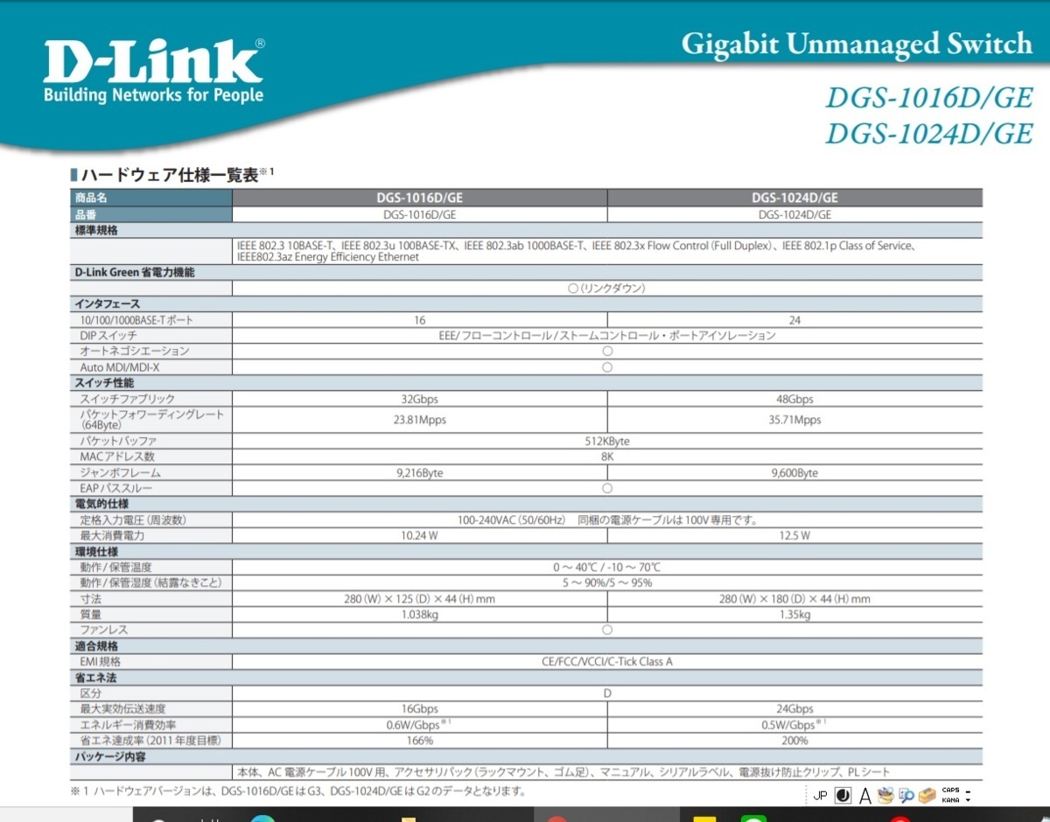Image resolution: width=1050 pixels, height=822 pixels.
Task: Click DGS-1024D/GE in the 品番 row
Action: coord(794,214)
